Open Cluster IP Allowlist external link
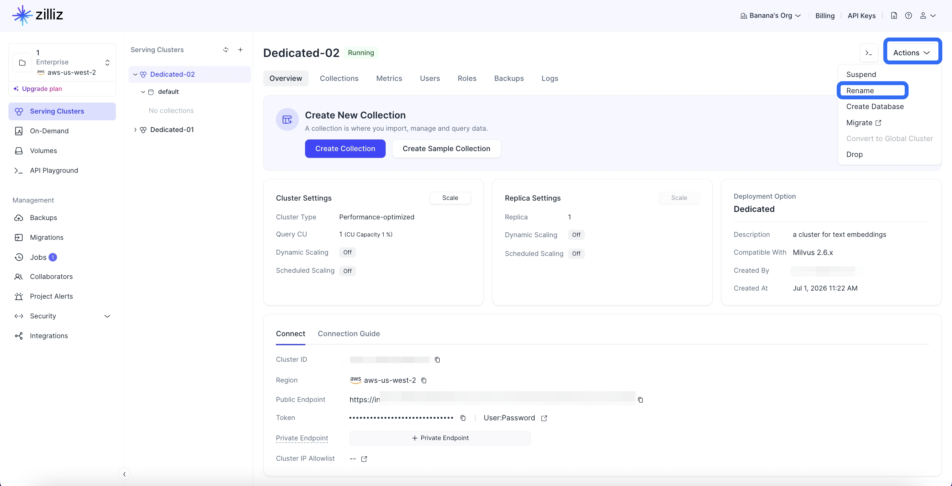The image size is (952, 486). point(364,459)
